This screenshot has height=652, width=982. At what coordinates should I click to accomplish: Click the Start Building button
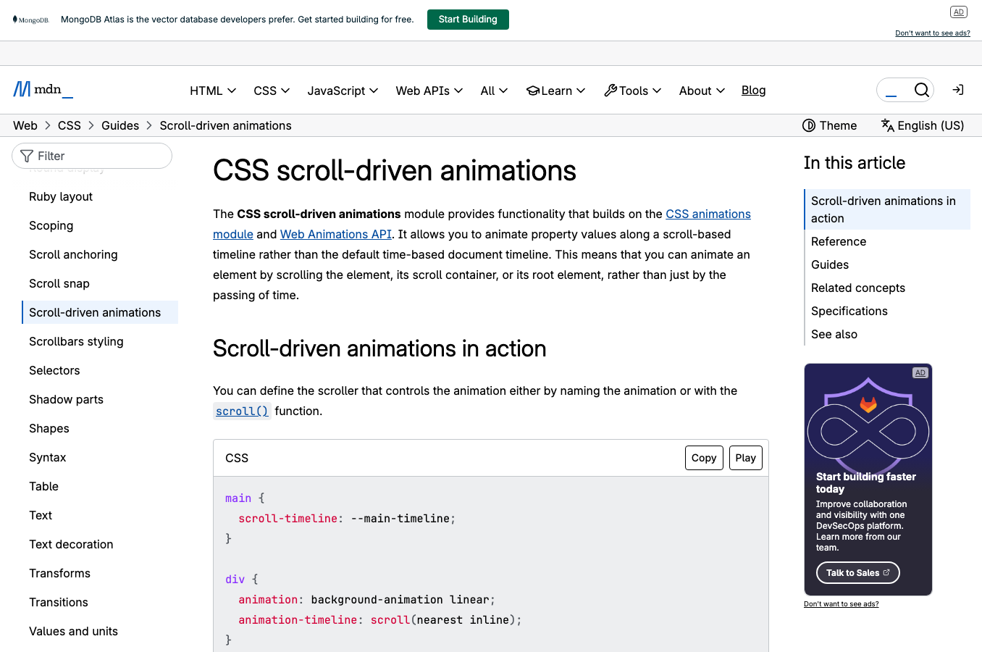click(x=467, y=19)
